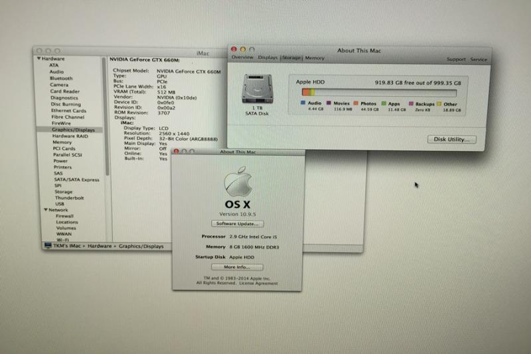
Task: Click Graphics/Displays in the bottom path bar
Action: (141, 246)
